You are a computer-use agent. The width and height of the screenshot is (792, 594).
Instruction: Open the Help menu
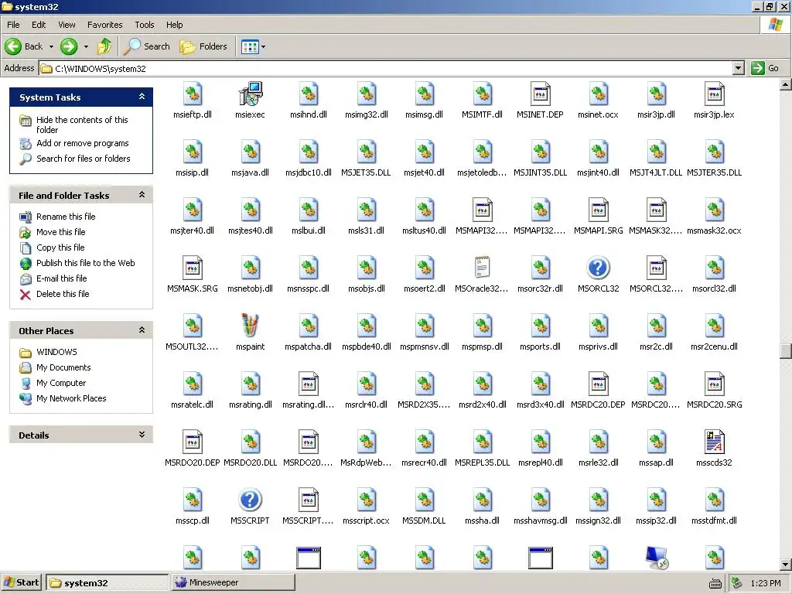click(174, 25)
